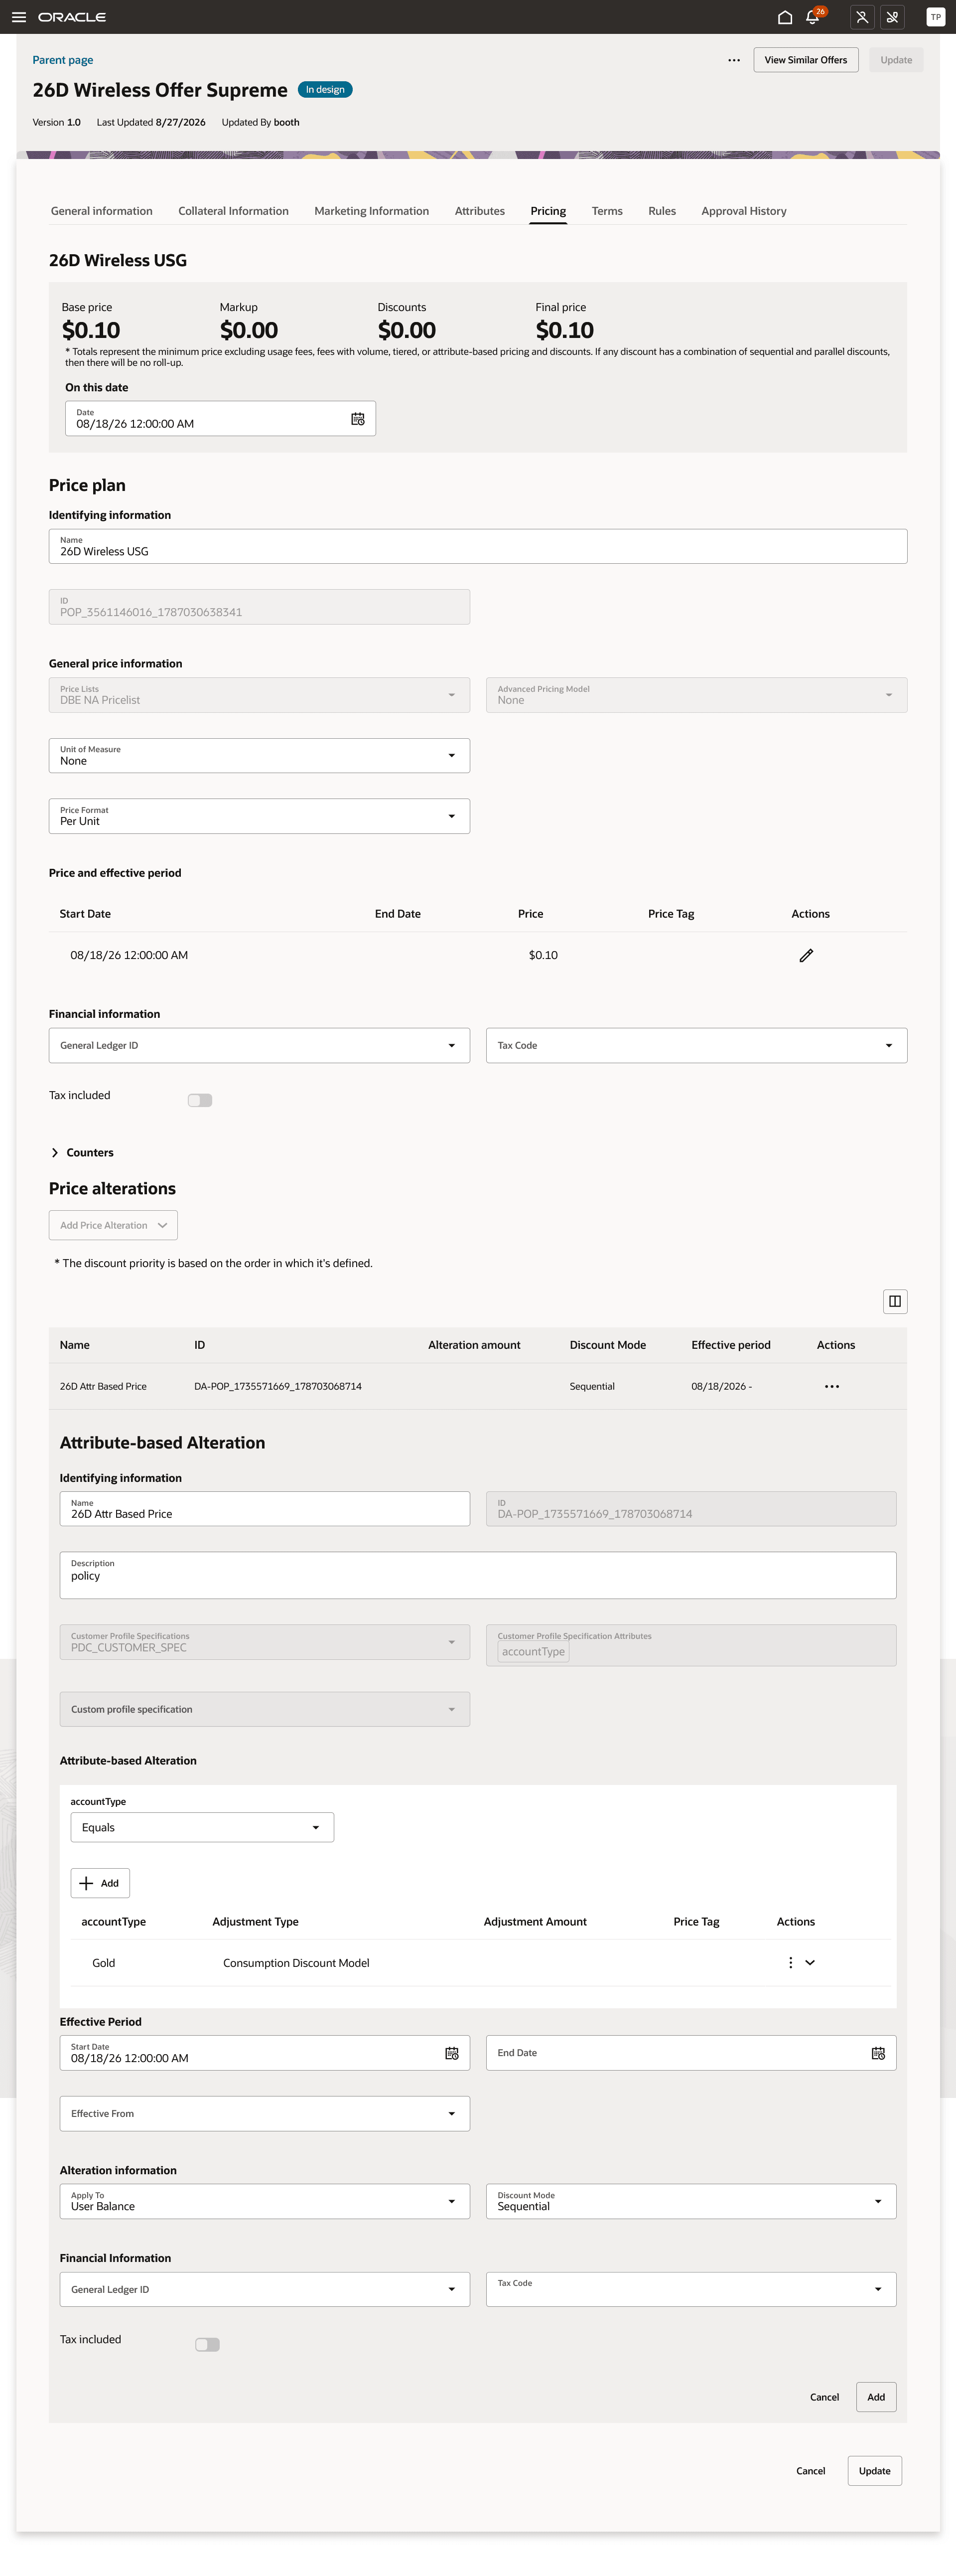Image resolution: width=956 pixels, height=2576 pixels.
Task: Toggle Tax included under the price plan Financial information
Action: click(200, 1100)
